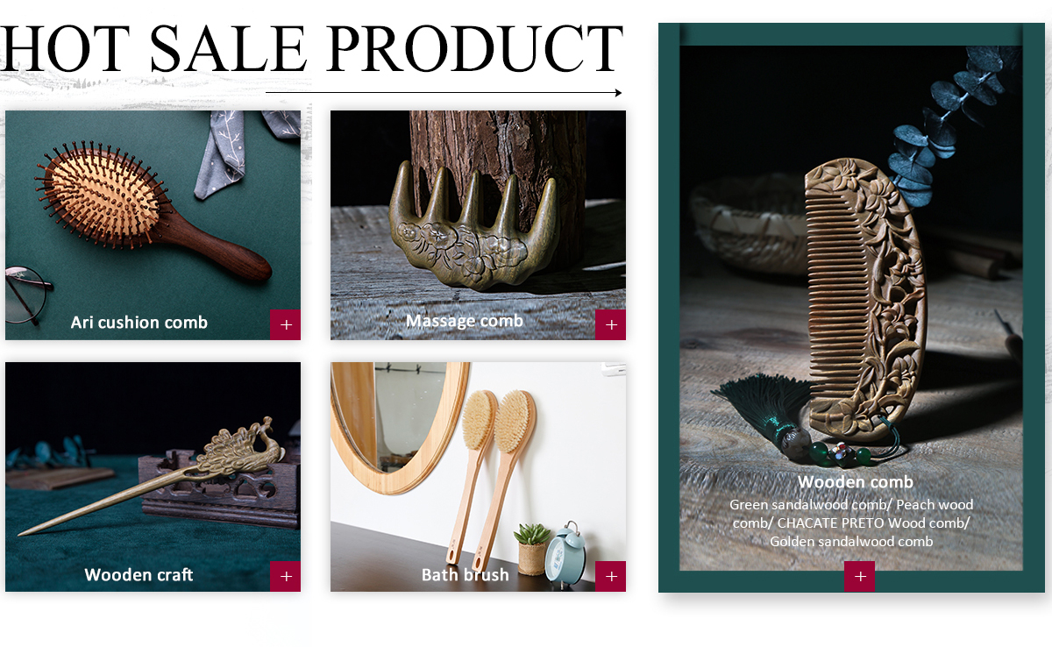Click the Wooden comb title

coord(856,481)
